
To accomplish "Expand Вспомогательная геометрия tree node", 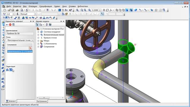I will tap(38, 35).
